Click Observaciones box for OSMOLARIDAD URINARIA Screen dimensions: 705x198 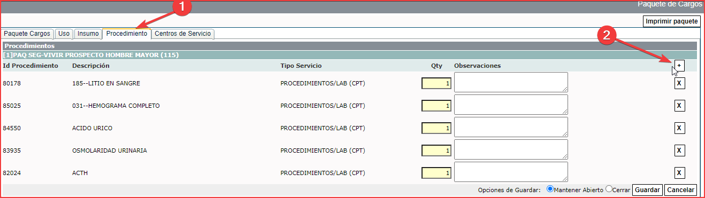[x=511, y=149]
